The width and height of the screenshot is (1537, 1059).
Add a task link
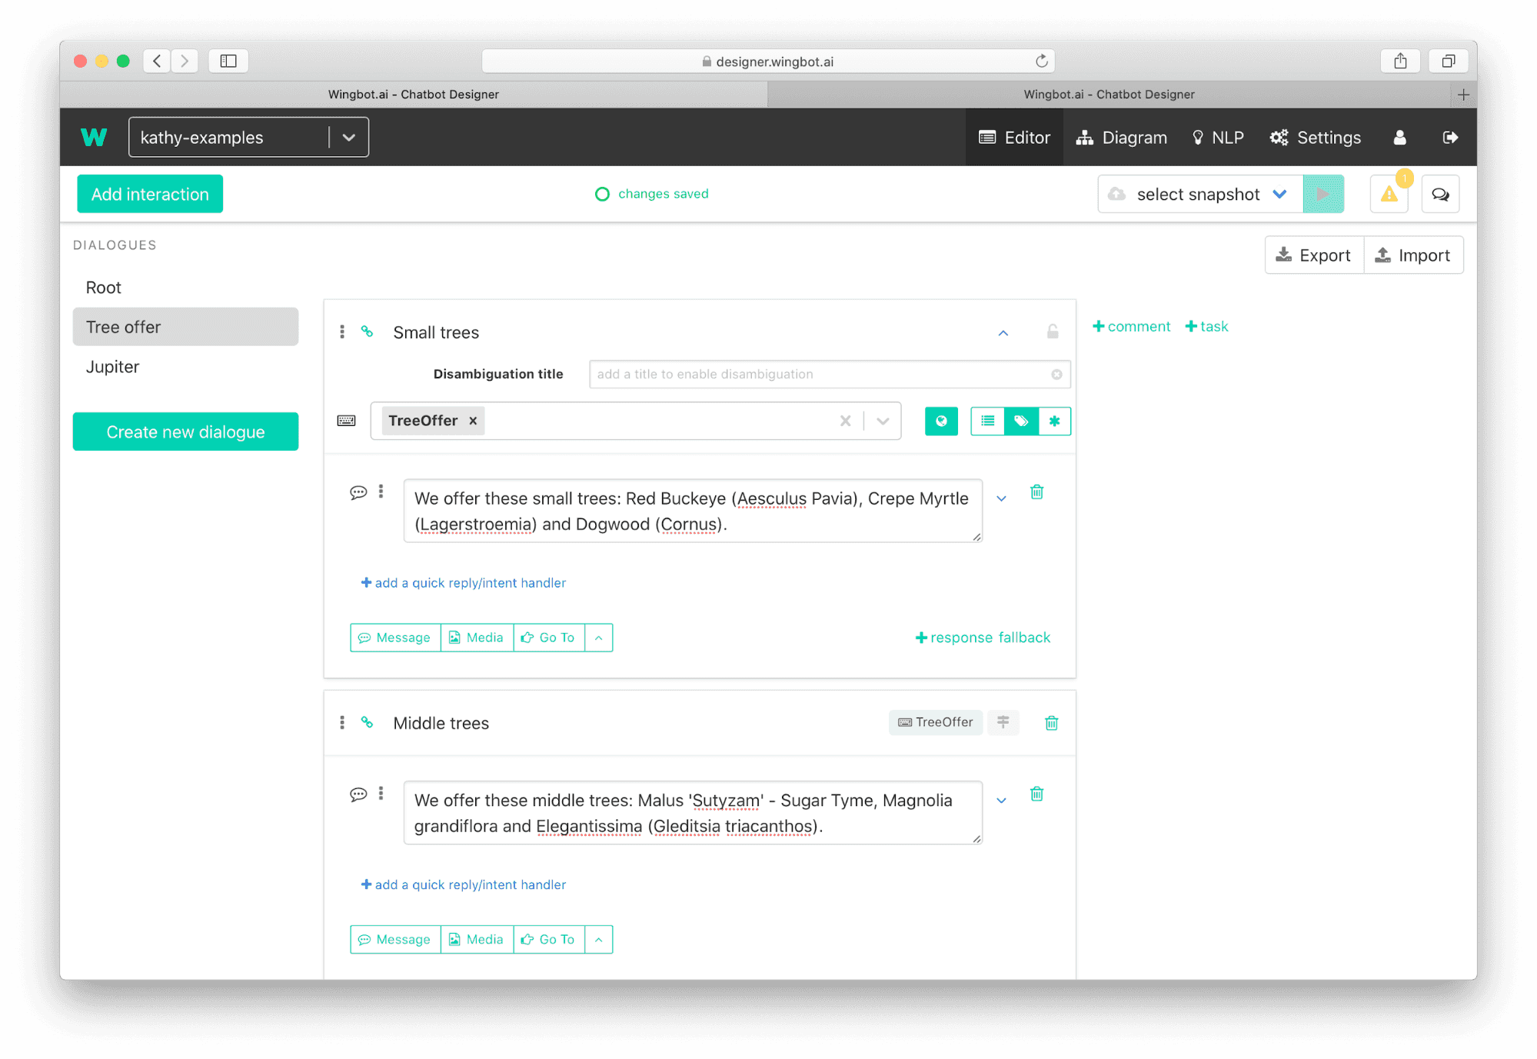coord(1207,326)
